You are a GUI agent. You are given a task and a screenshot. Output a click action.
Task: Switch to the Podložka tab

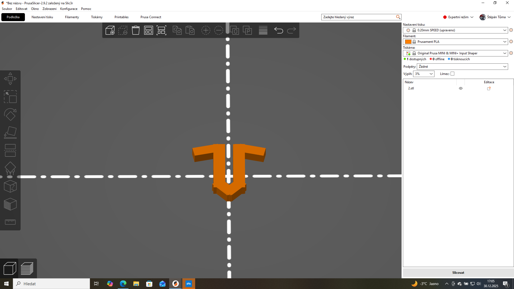click(x=13, y=17)
